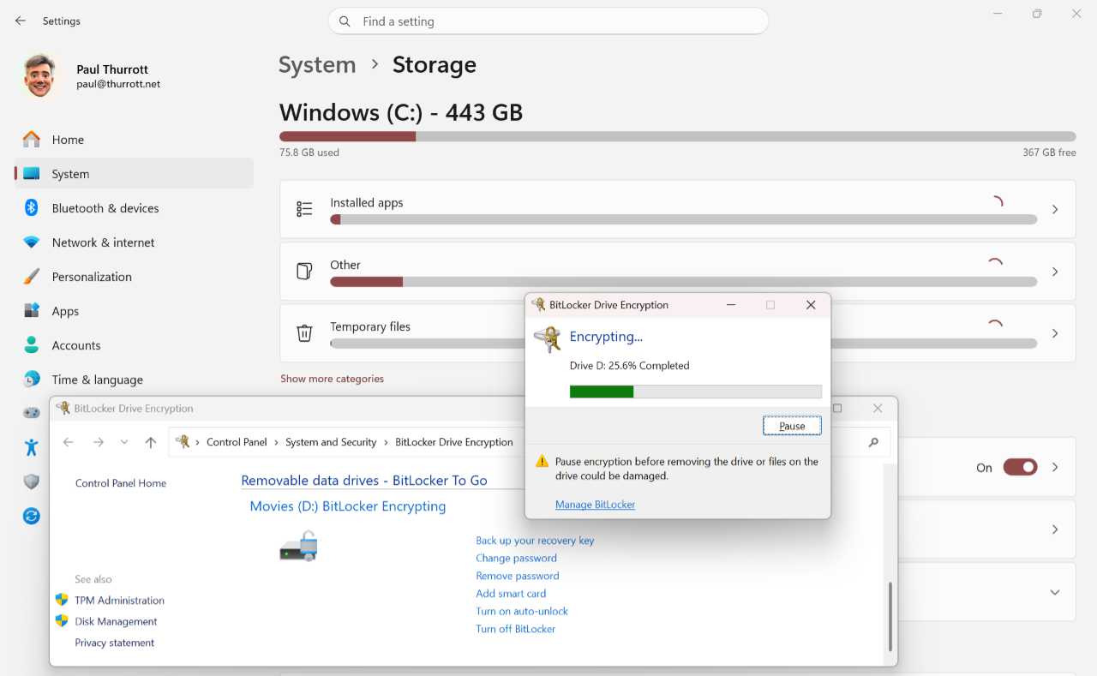The image size is (1097, 676).
Task: Go back using the Settings back arrow
Action: 21,21
